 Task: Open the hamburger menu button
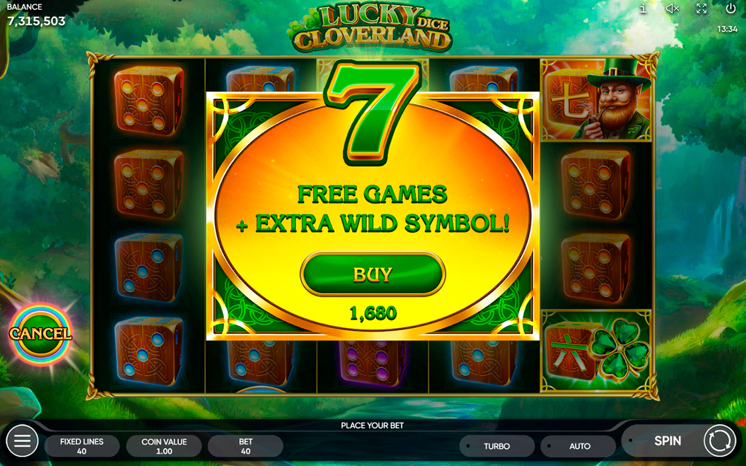click(x=22, y=441)
